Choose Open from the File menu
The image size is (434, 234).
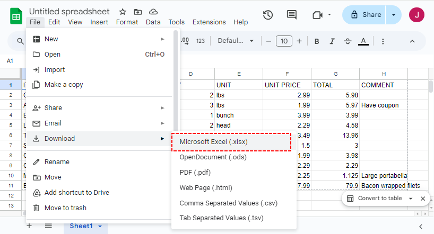click(100, 55)
